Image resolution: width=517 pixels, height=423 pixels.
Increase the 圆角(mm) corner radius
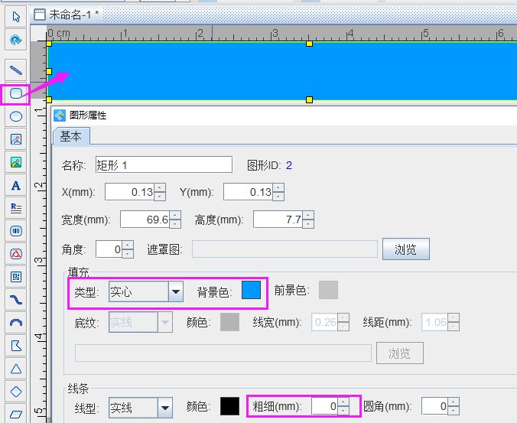point(454,402)
